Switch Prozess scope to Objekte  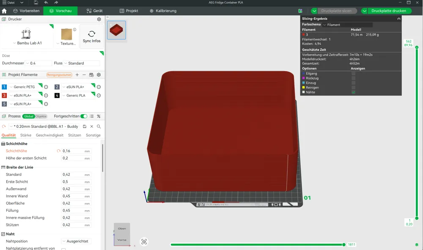point(41,116)
